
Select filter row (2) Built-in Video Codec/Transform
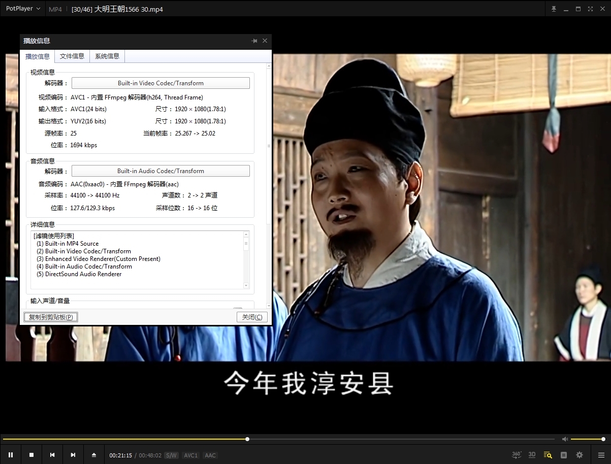point(84,251)
